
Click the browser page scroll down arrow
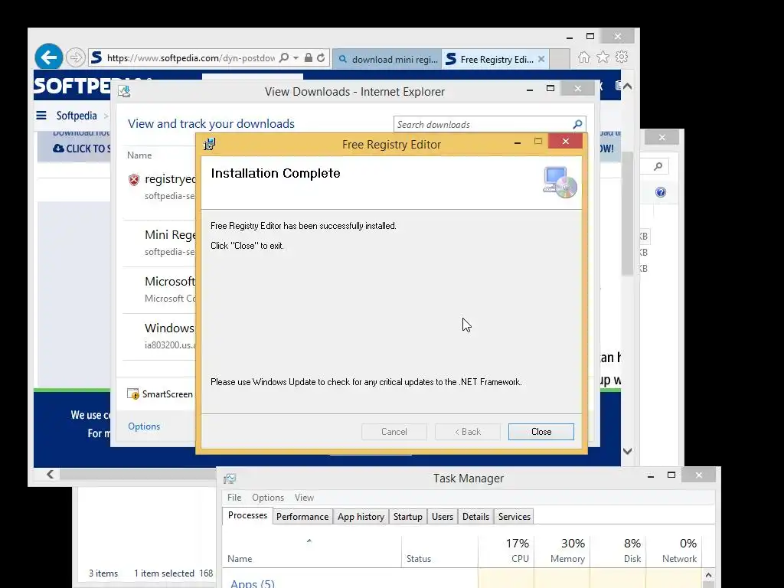tap(628, 451)
